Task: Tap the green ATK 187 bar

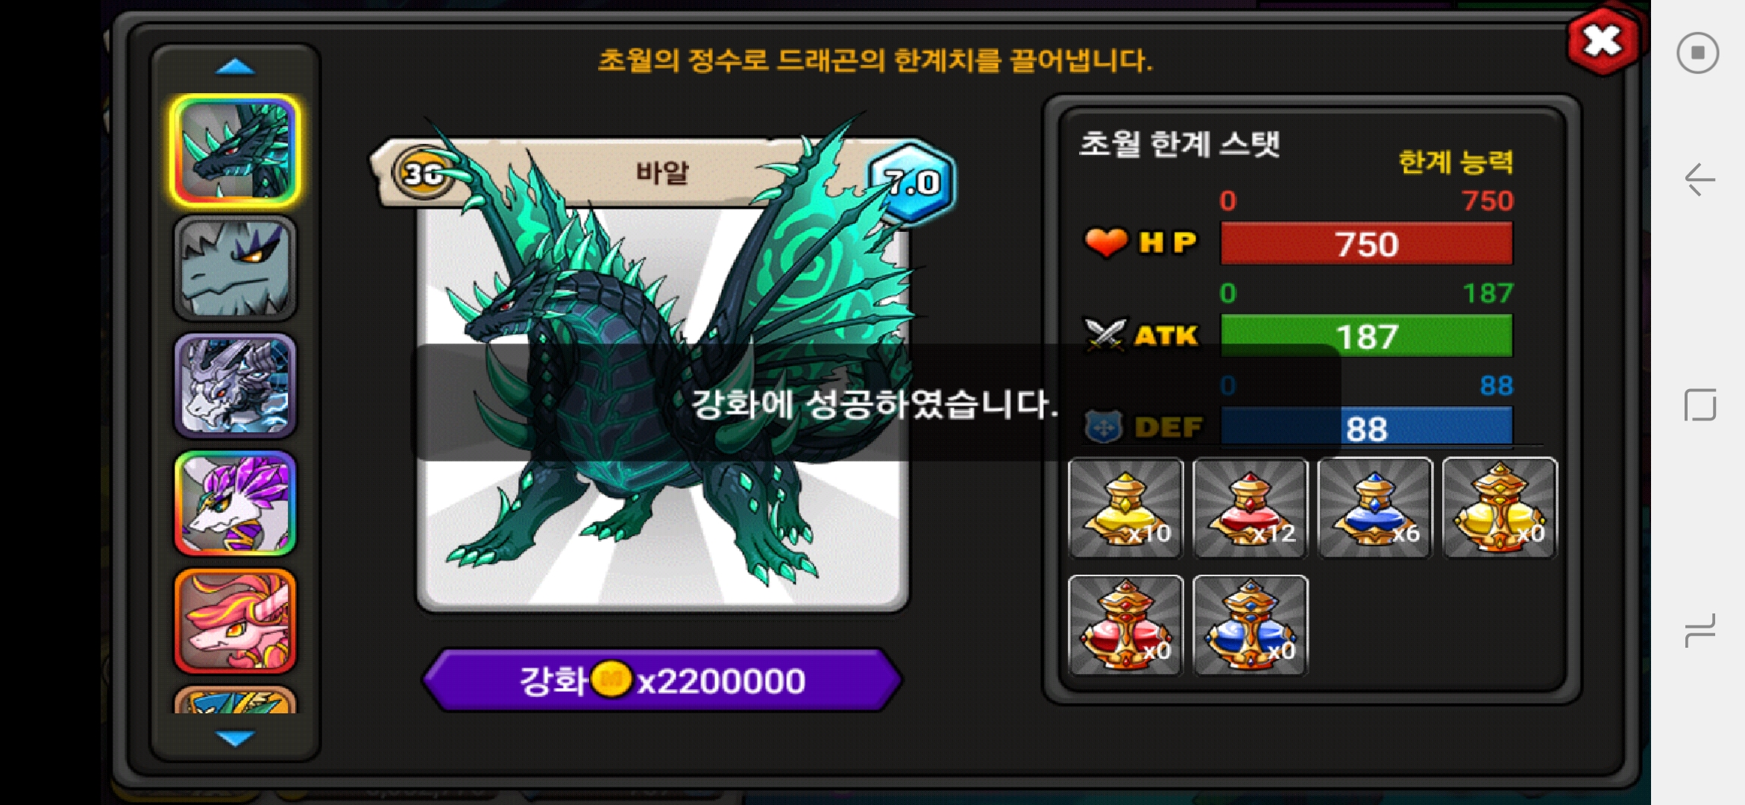Action: [1366, 336]
